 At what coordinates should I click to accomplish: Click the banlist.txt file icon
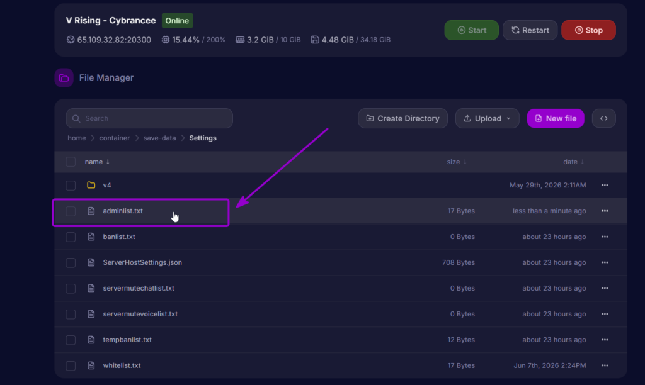click(x=91, y=237)
